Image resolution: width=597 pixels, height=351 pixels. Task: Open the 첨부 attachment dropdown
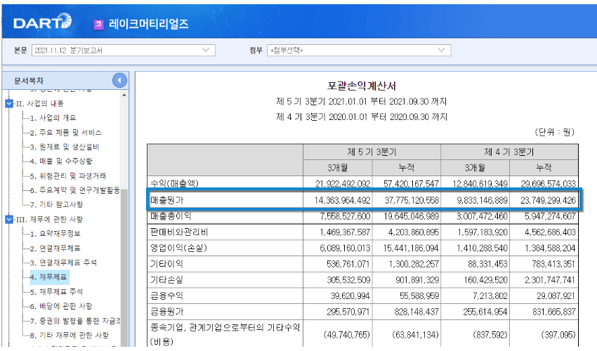click(359, 51)
